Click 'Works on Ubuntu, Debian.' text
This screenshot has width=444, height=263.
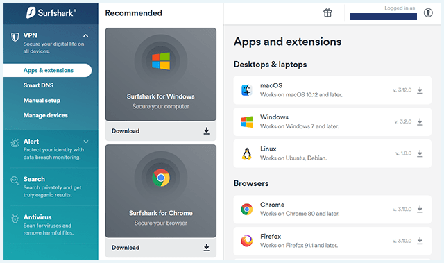293,158
